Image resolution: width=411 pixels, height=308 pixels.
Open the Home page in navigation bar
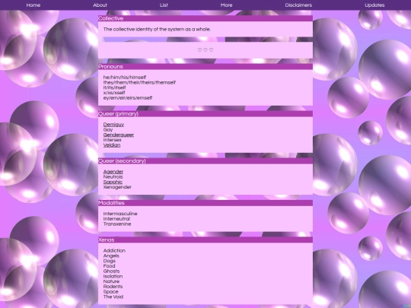coord(33,5)
